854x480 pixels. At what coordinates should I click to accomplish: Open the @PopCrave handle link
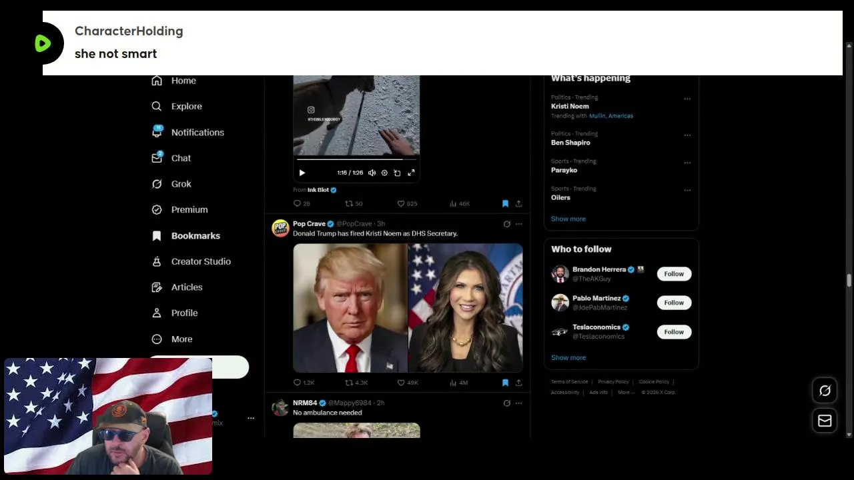point(354,224)
